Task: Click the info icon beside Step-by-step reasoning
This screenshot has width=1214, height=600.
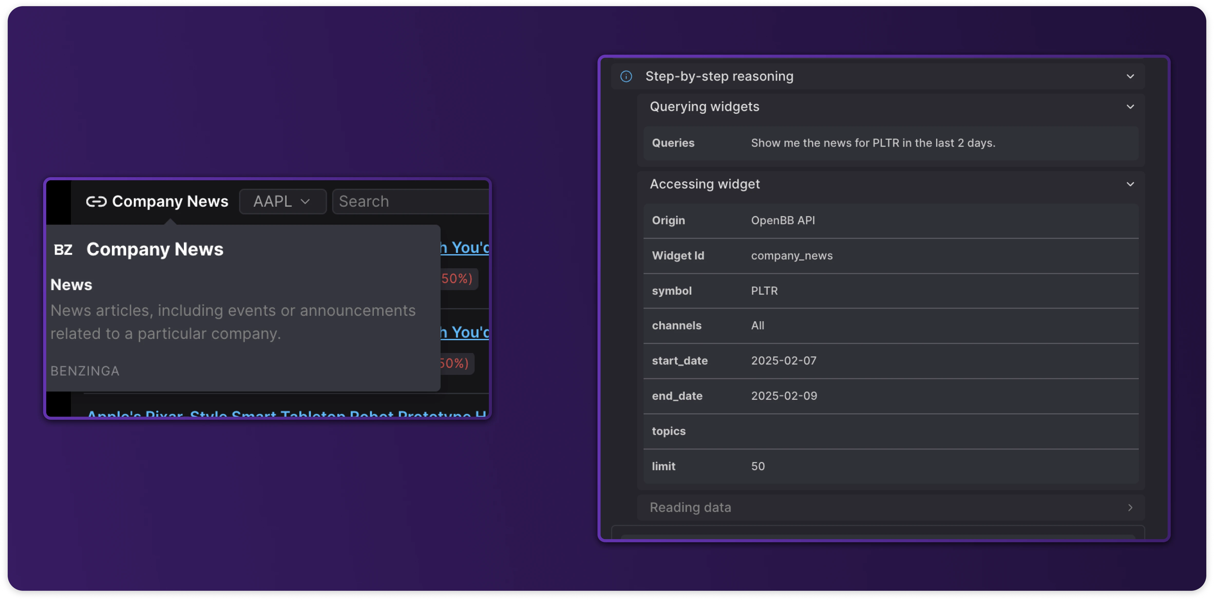Action: pyautogui.click(x=626, y=76)
